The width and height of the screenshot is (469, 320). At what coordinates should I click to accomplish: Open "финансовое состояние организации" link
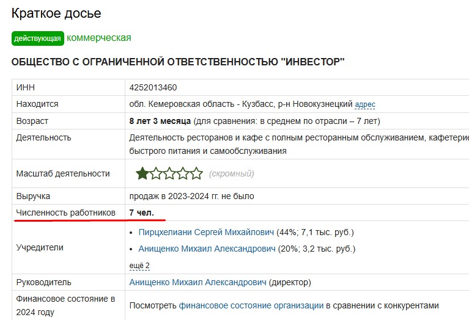pyautogui.click(x=251, y=305)
